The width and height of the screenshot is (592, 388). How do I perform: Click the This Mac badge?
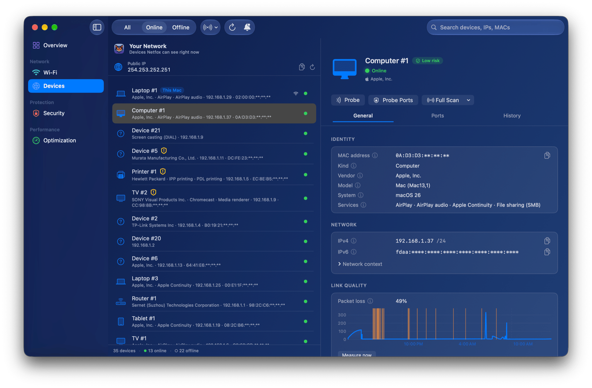172,90
